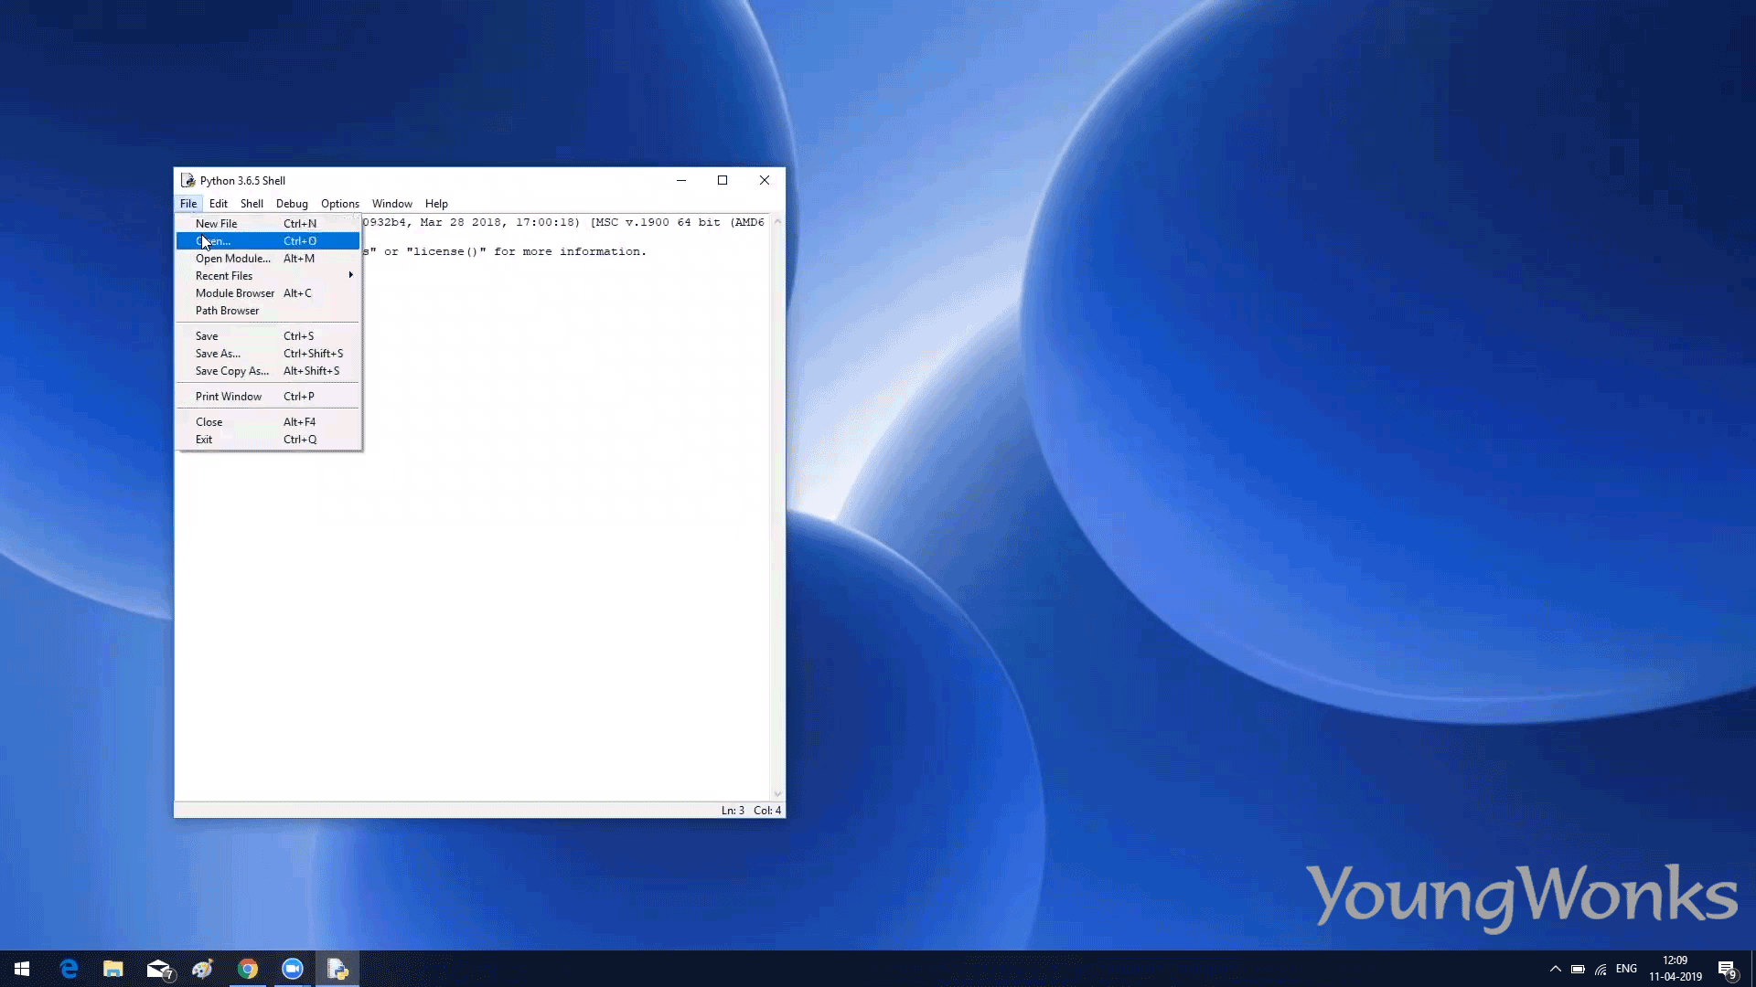Close the Python 3.6.5 Shell window
The image size is (1756, 987).
765,180
